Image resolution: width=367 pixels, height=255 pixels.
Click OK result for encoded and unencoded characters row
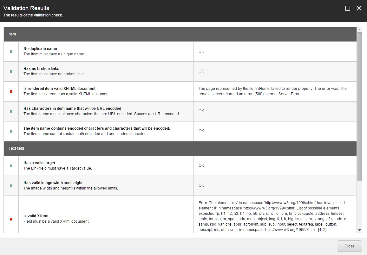(201, 131)
